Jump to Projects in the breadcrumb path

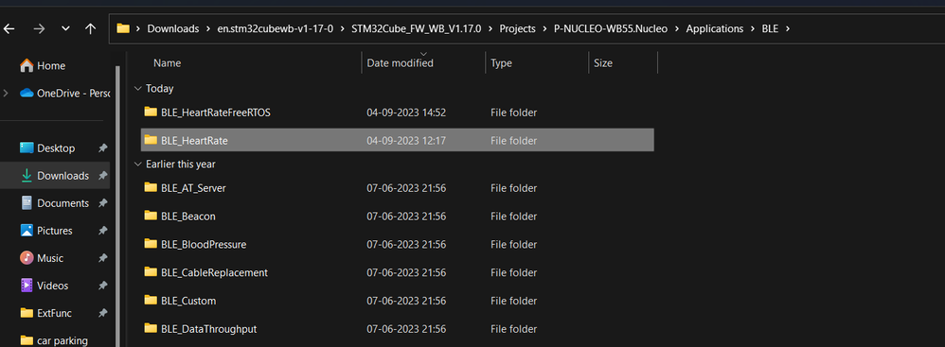click(x=517, y=29)
